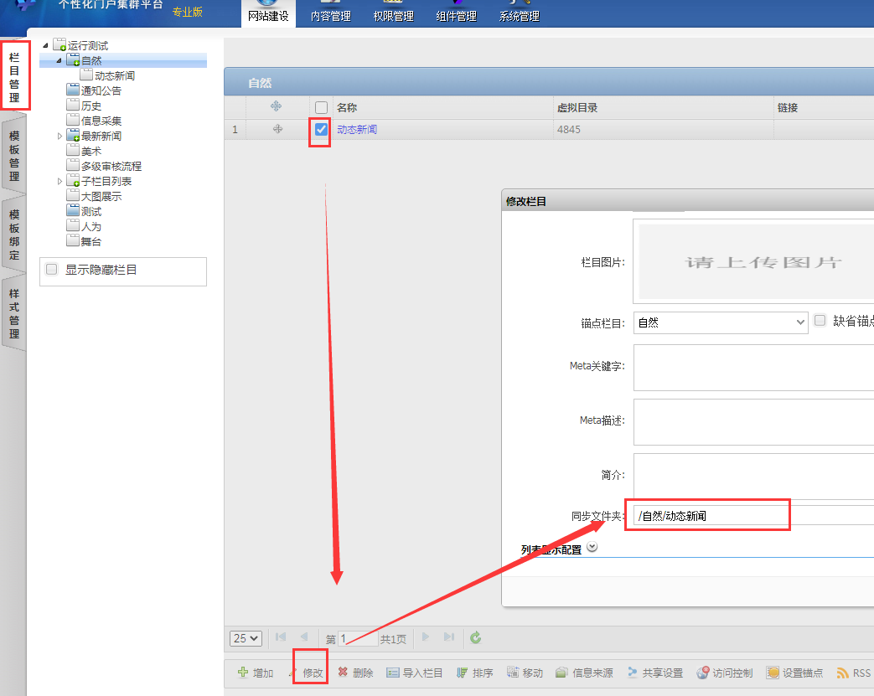Click the orange RSS feed icon
The width and height of the screenshot is (874, 696).
(843, 673)
